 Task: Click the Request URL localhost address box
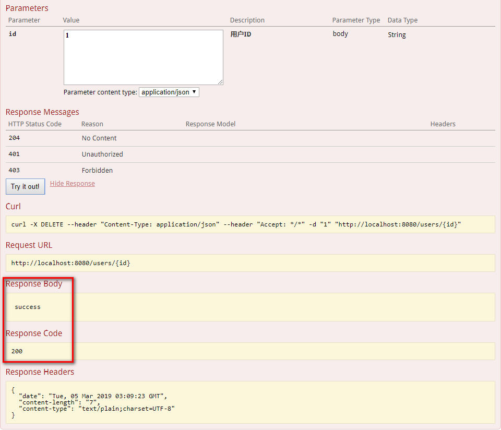(71, 263)
